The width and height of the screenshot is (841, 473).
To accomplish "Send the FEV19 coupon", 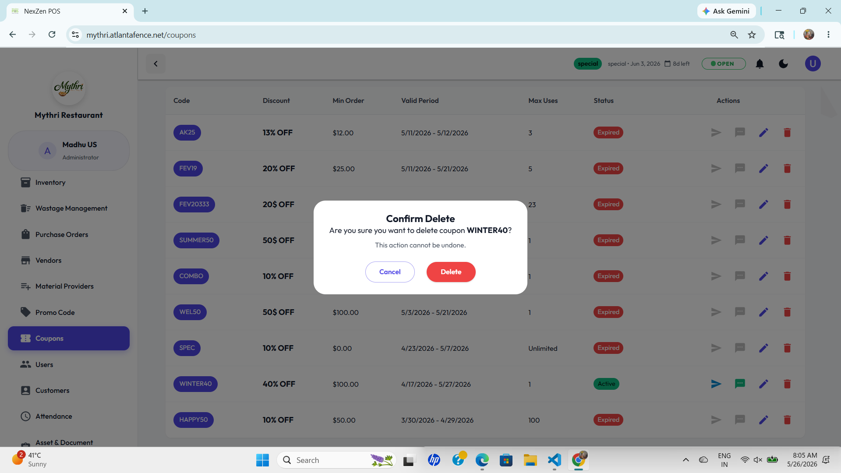I will click(716, 169).
